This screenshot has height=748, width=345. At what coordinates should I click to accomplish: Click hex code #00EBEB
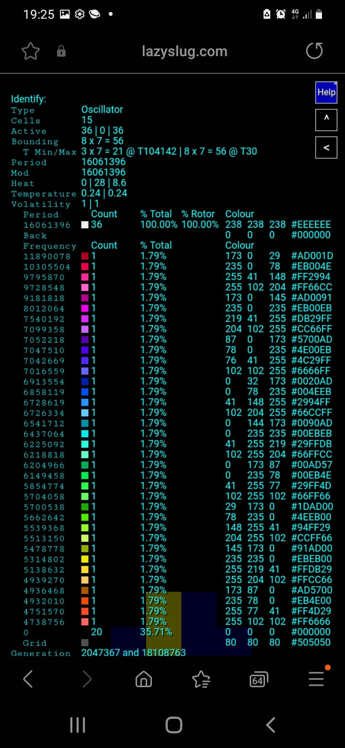pos(311,433)
